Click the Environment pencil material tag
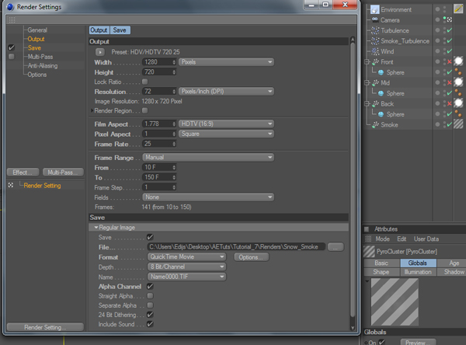The height and width of the screenshot is (345, 466). [458, 9]
